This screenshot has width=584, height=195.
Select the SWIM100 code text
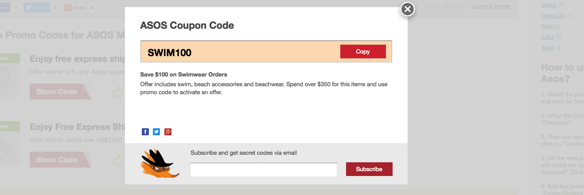coord(169,53)
